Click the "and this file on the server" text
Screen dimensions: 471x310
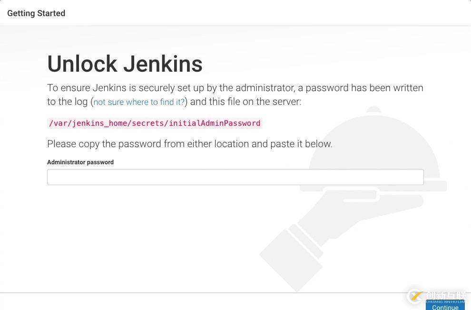click(245, 102)
